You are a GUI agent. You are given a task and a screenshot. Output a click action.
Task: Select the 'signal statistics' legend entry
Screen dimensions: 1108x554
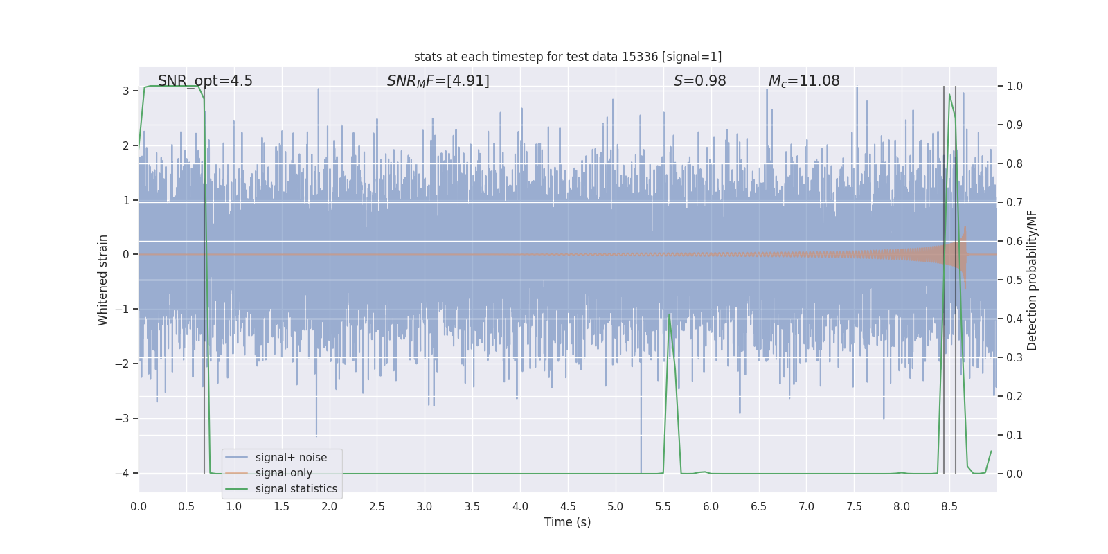(x=296, y=488)
